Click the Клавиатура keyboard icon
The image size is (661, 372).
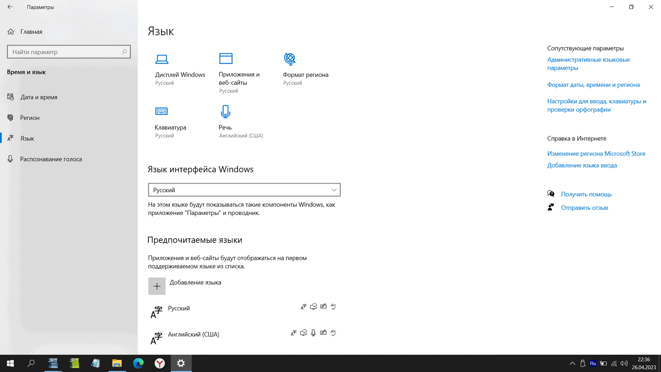pos(162,111)
